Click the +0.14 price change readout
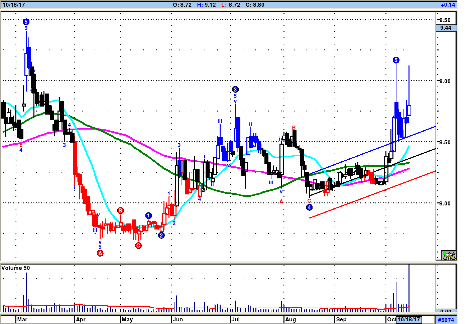Screen dimensions: 468x324 448,5
